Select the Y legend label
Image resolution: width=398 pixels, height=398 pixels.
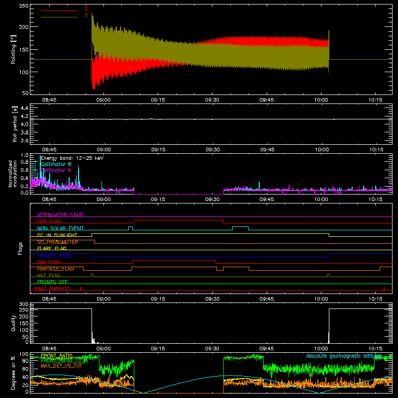coord(86,15)
